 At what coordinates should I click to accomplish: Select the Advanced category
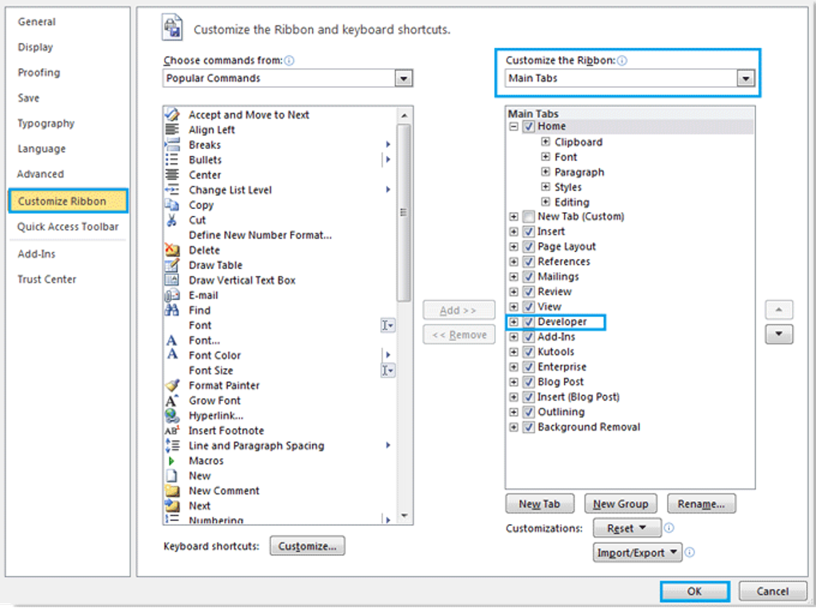(x=41, y=174)
